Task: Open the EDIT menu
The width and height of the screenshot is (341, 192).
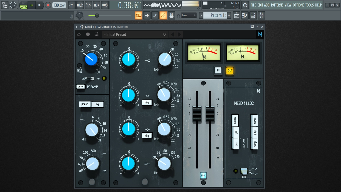Action: click(260, 5)
